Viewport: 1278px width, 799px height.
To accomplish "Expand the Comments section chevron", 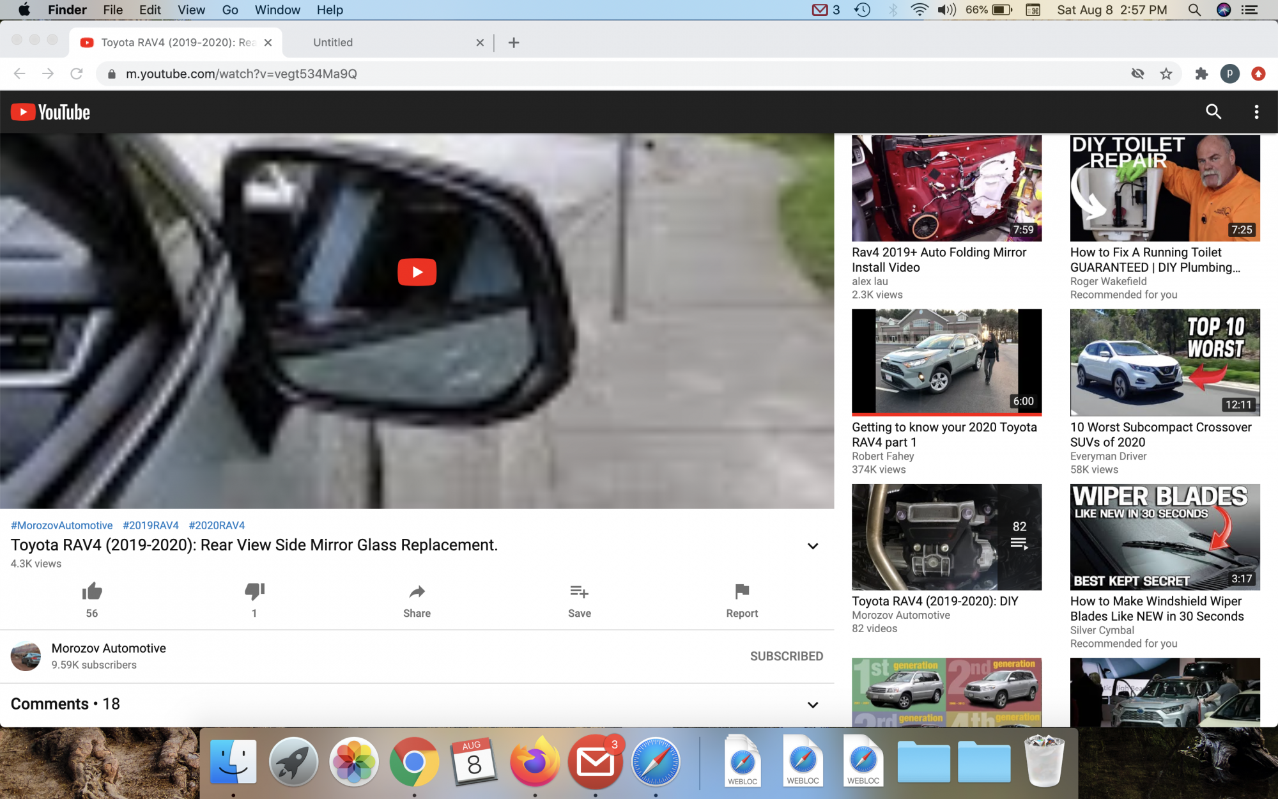I will [x=813, y=704].
